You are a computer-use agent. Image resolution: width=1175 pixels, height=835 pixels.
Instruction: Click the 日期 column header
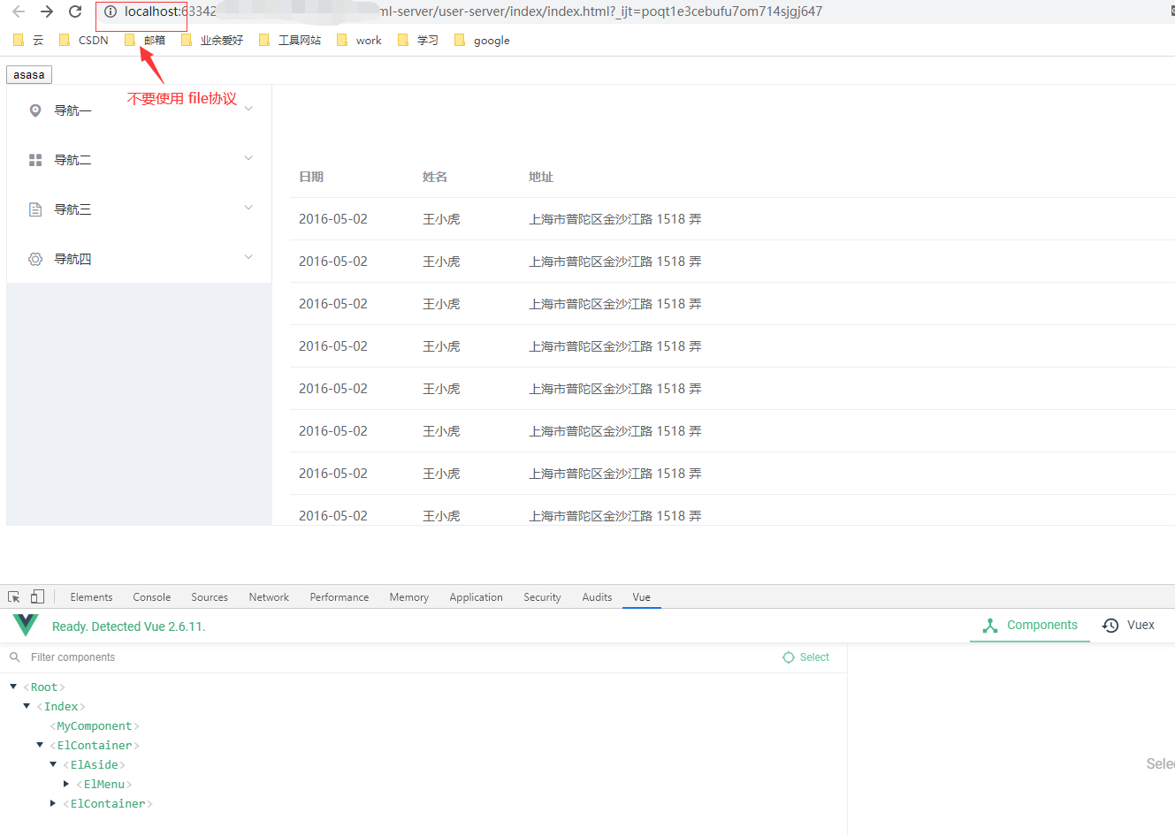click(311, 177)
